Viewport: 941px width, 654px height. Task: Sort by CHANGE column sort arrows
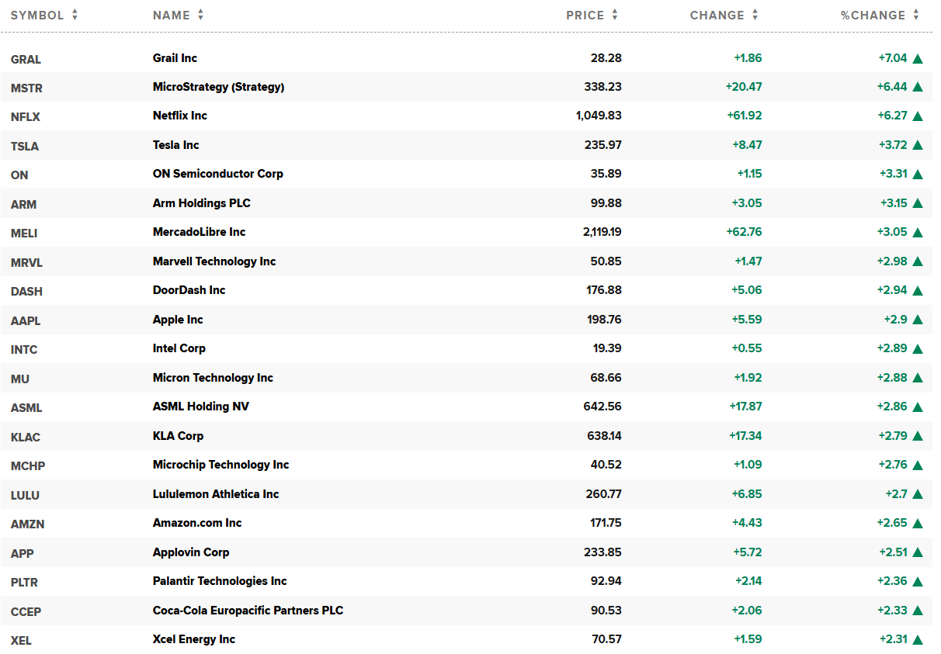click(x=755, y=15)
